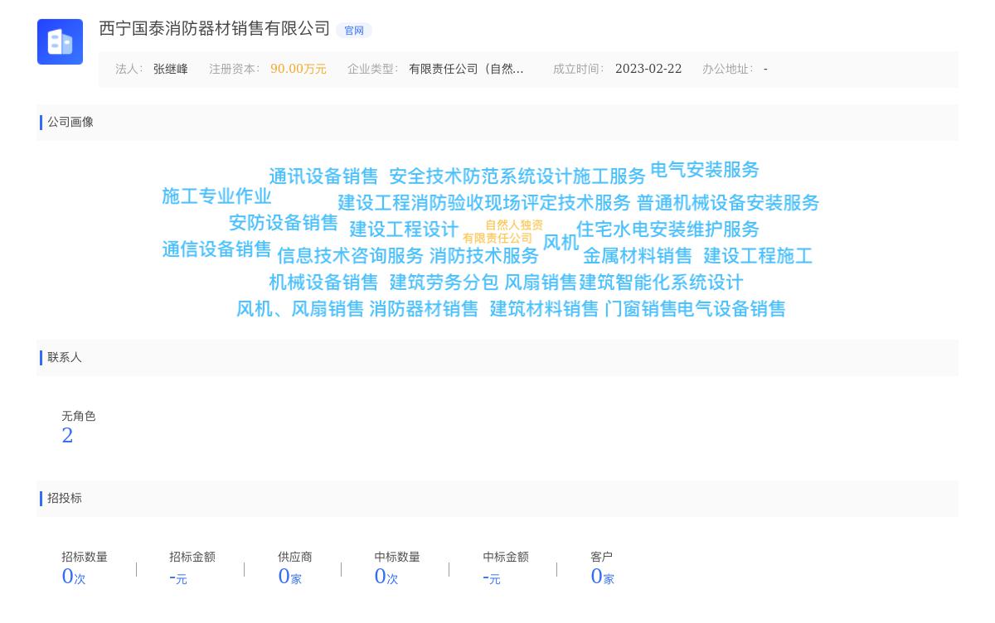Click tag 信息技术咨询服务
Screen dimensions: 995x623
pyautogui.click(x=351, y=256)
